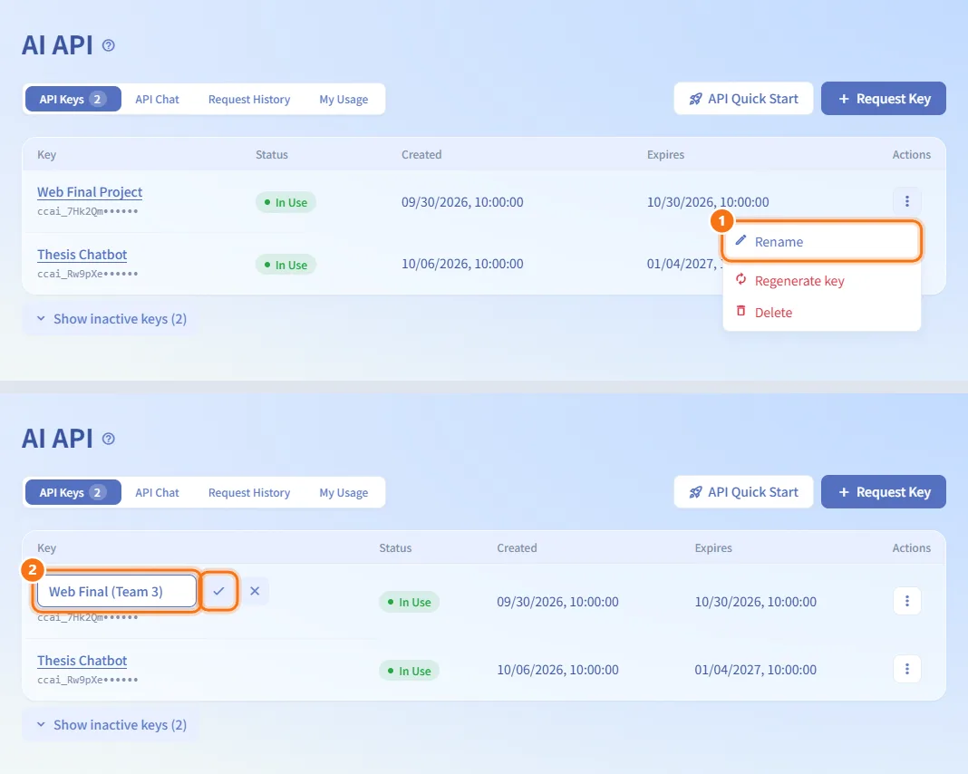Switch to the API Chat tab in lower panel

[x=157, y=492]
